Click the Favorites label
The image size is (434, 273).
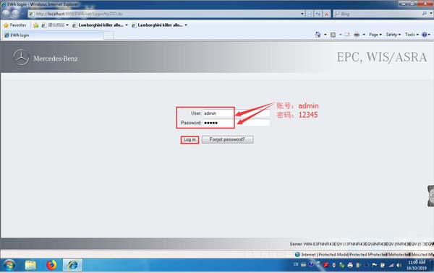[x=18, y=25]
